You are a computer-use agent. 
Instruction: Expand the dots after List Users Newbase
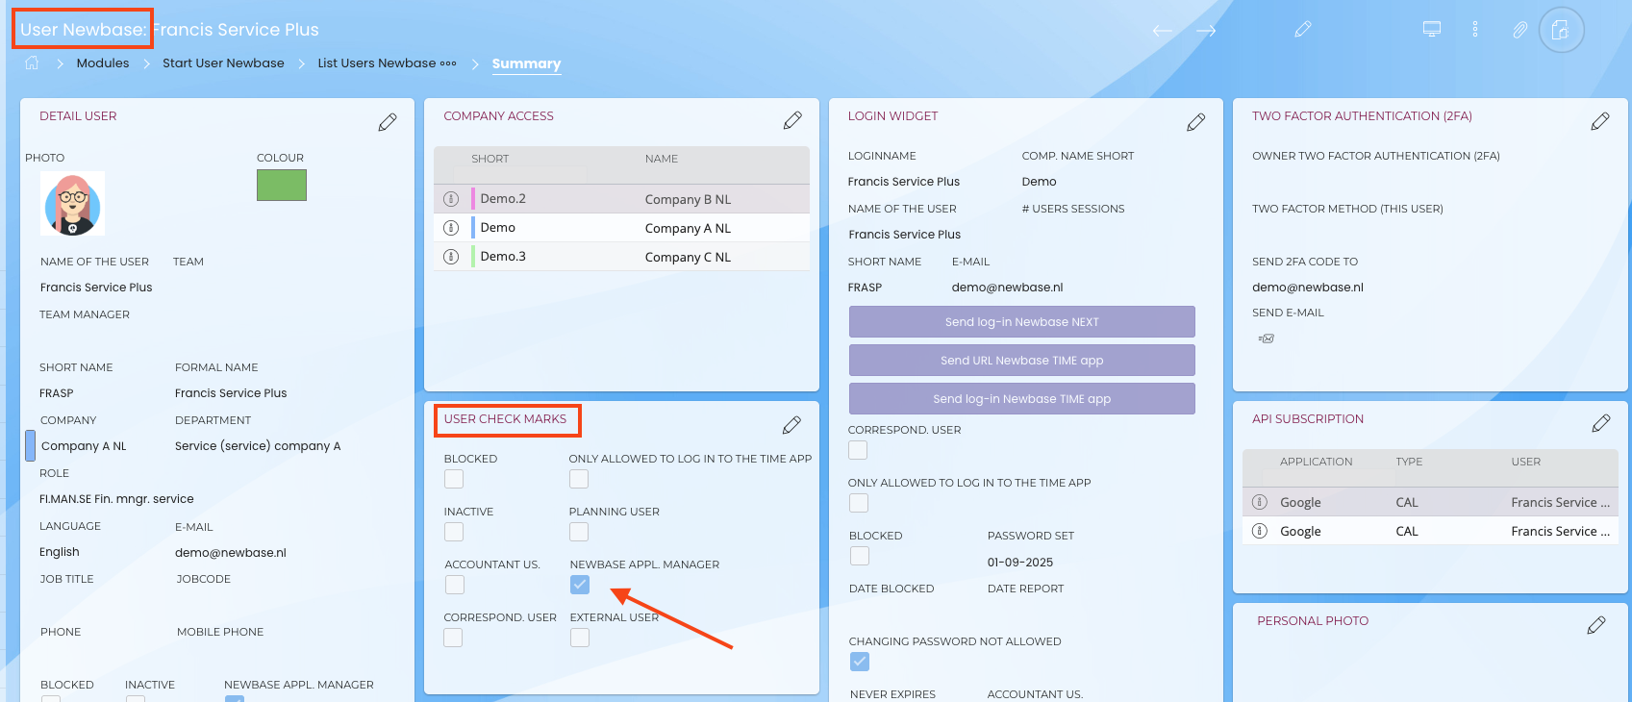448,63
